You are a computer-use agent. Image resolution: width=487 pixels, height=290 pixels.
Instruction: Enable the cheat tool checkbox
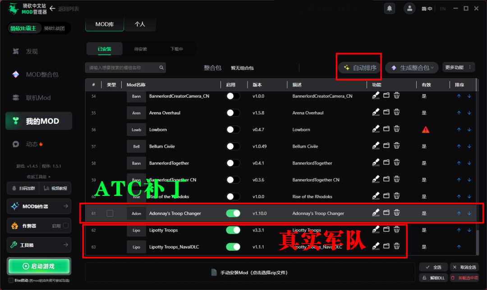click(x=66, y=226)
